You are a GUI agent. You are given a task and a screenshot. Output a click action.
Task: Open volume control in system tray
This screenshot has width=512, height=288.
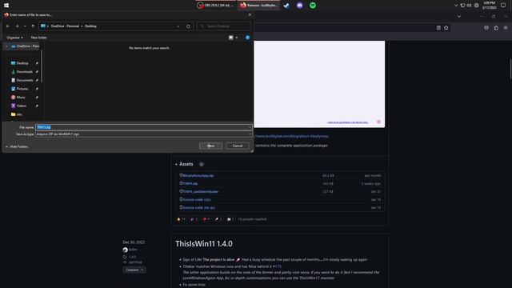470,6
